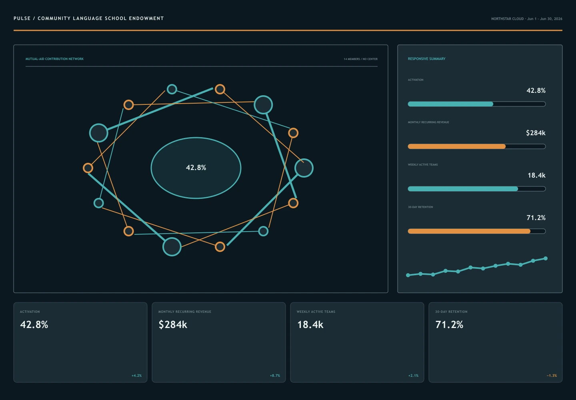Screen dimensions: 576x400
Task: Click the Monthly Recurring Revenue orange progress bar
Action: pos(477,146)
